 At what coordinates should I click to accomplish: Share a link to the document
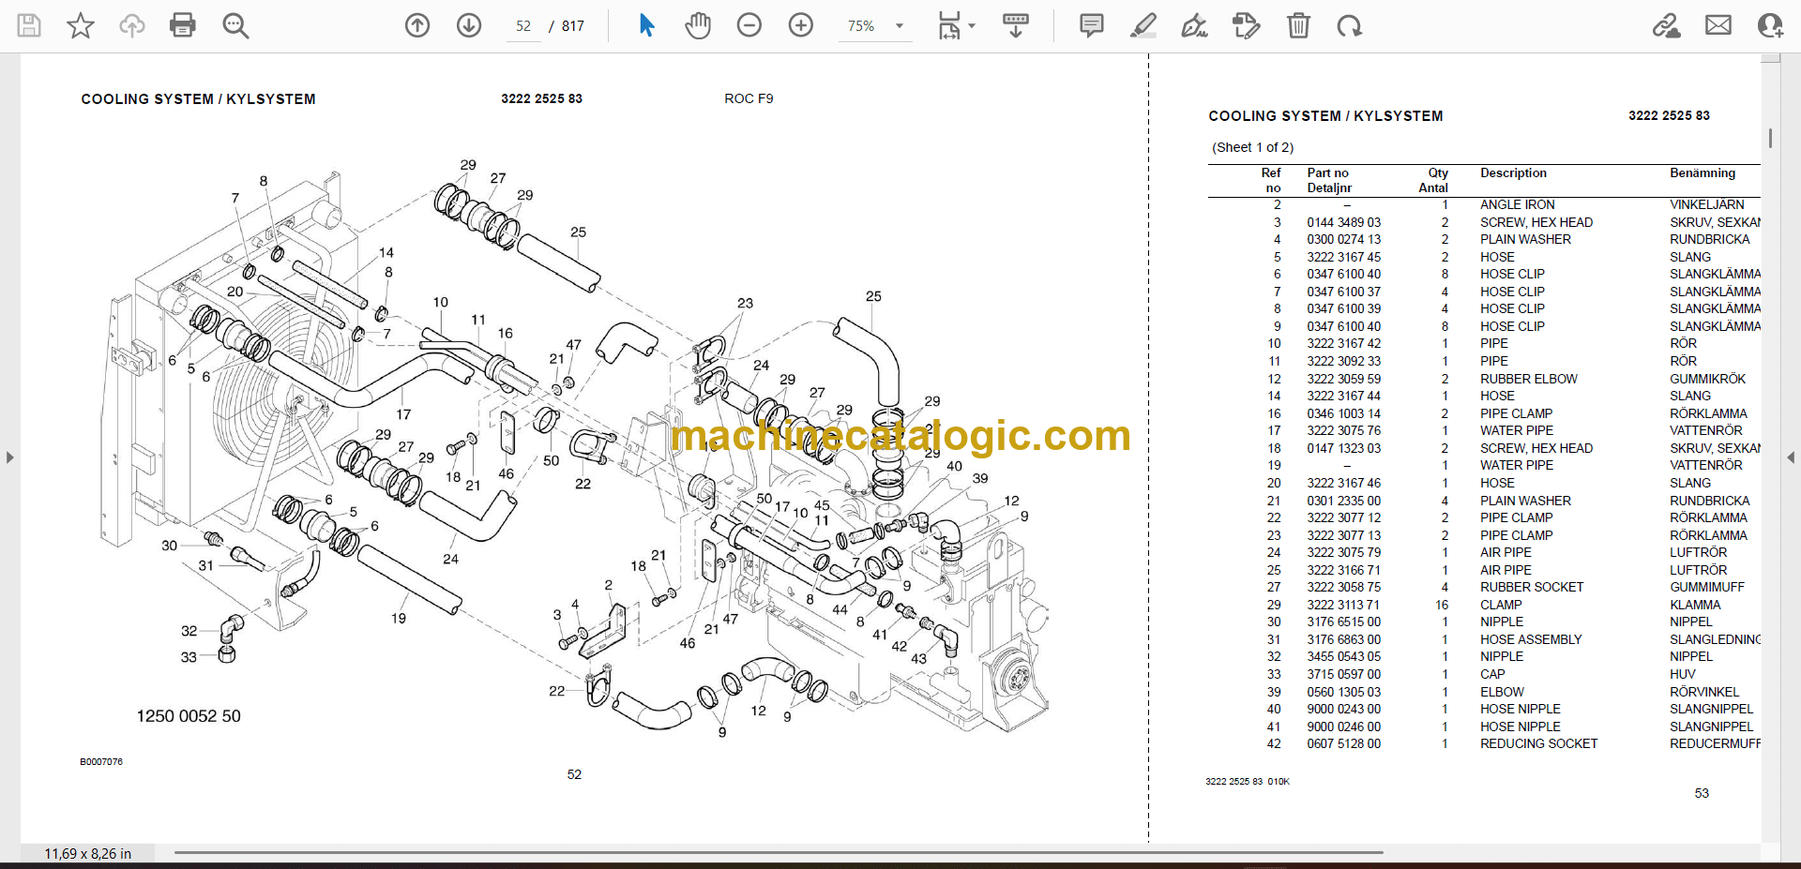(1667, 25)
